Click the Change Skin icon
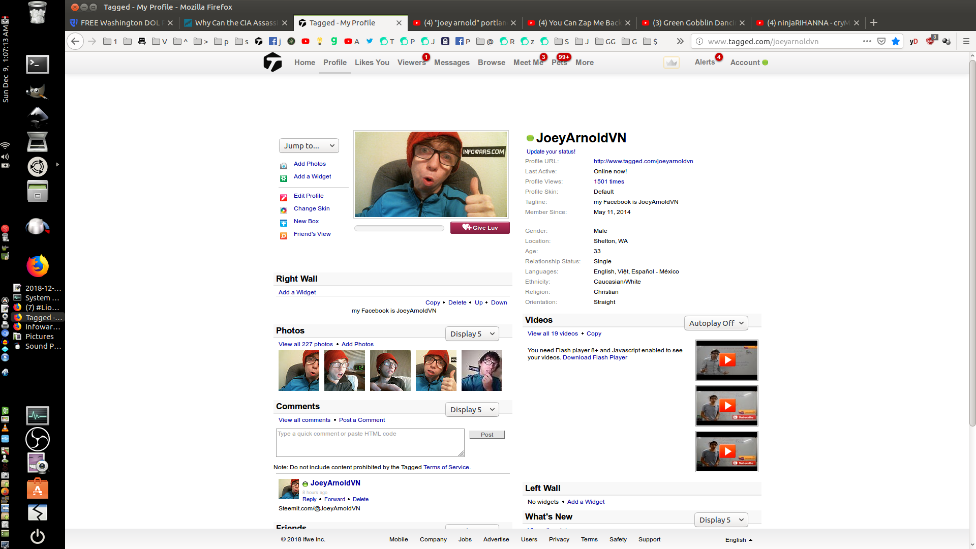Image resolution: width=976 pixels, height=549 pixels. coord(283,210)
